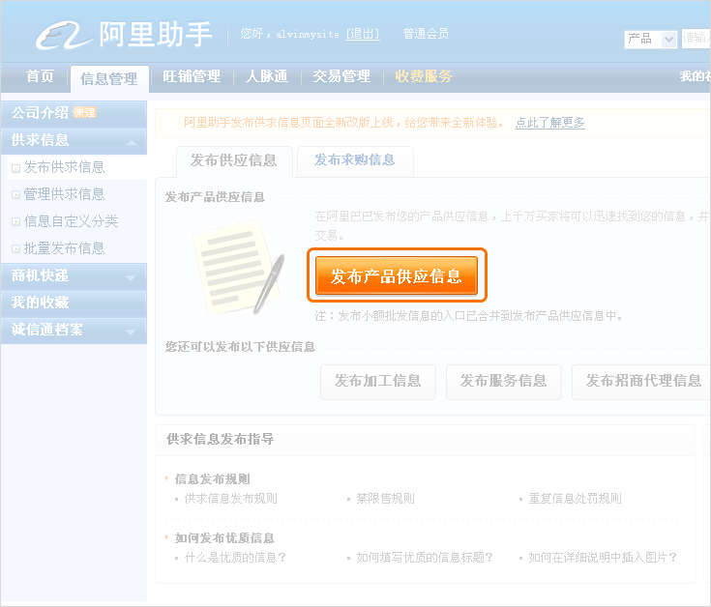Open the 旺铺管理 navigation tab
Screen dimensions: 711x607
pos(192,76)
